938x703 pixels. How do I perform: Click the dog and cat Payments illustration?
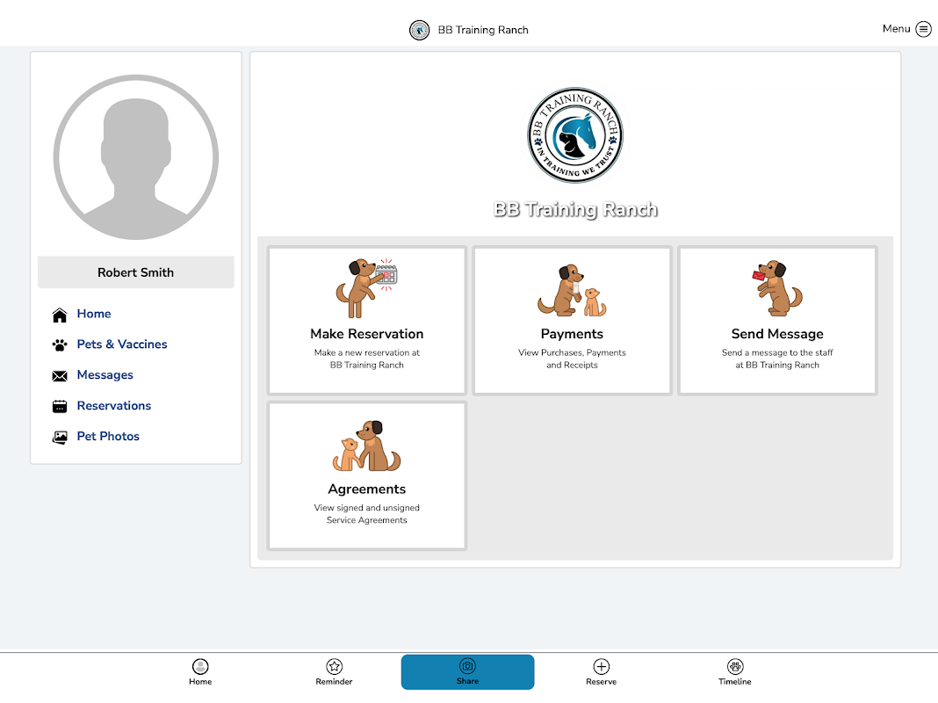coord(572,290)
